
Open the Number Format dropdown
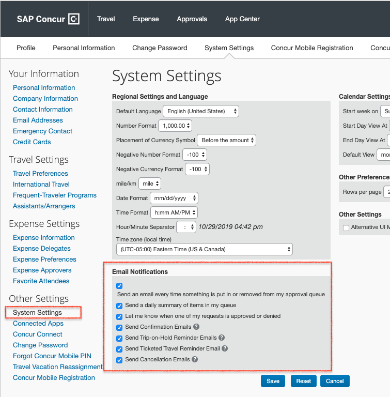coord(175,126)
